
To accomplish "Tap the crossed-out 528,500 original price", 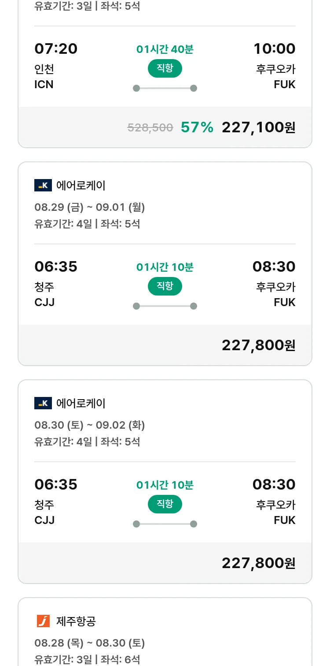I will click(x=150, y=128).
